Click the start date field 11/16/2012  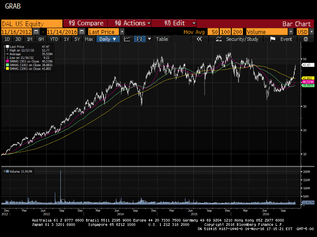click(x=16, y=32)
